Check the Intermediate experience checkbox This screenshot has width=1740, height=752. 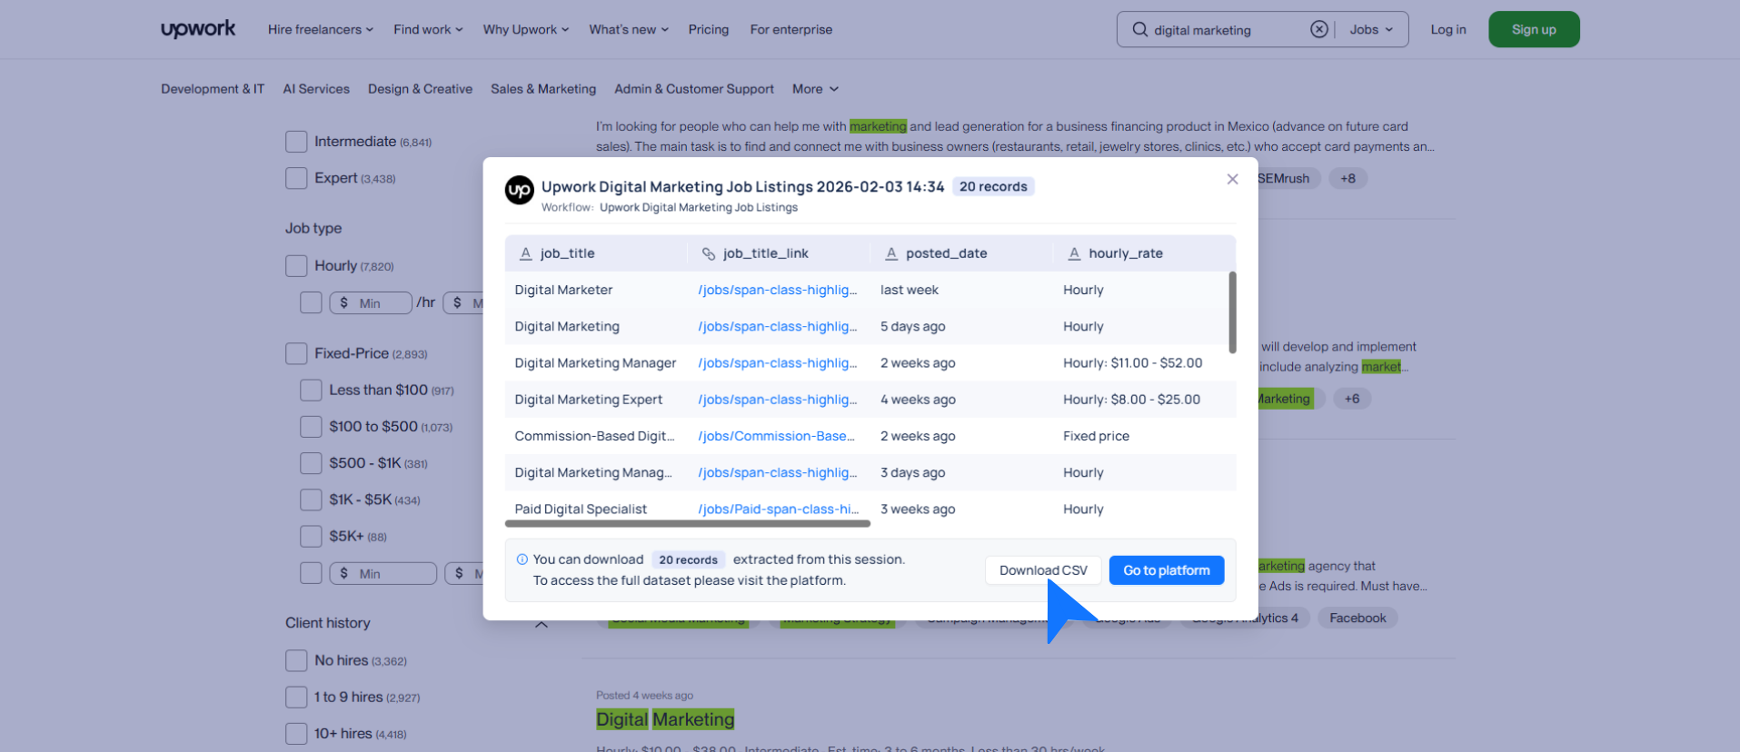[296, 142]
